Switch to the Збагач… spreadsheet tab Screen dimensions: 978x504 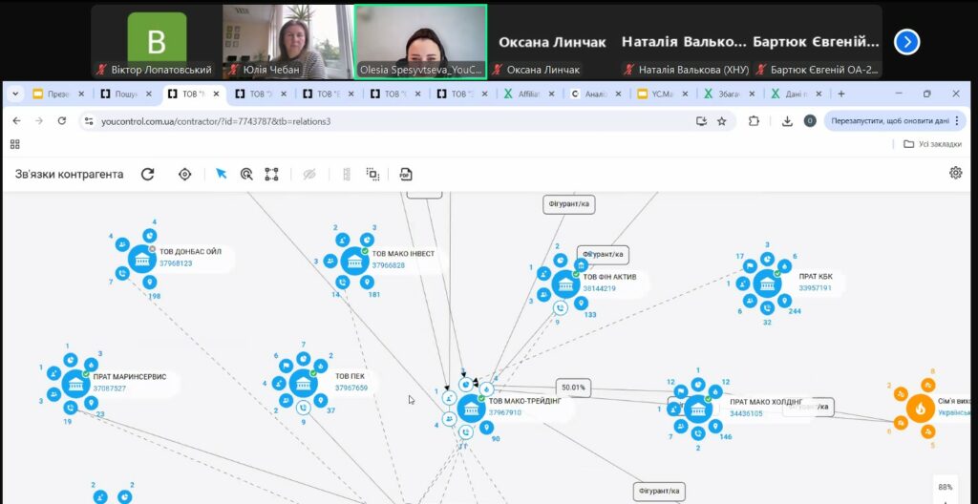(731, 94)
